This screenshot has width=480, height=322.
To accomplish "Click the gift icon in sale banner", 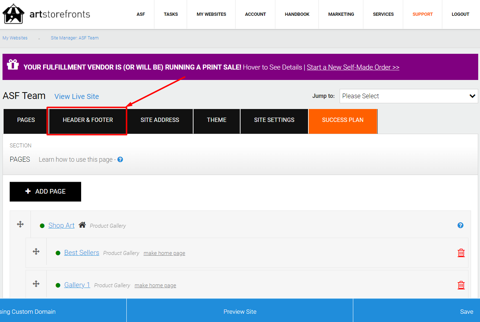I will coord(13,65).
